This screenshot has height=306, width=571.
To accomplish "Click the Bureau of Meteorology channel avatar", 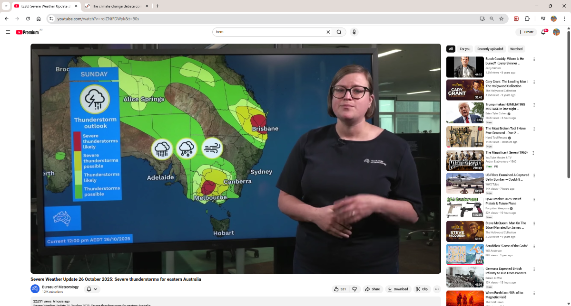I will 35,289.
